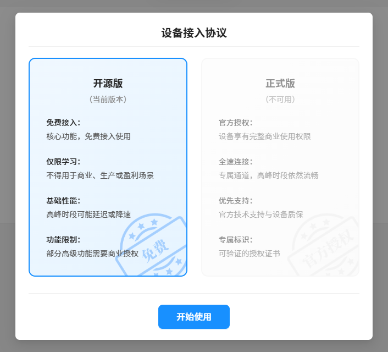
Task: Click text 不得用于商业、生产或盈利场景
Action: click(100, 175)
